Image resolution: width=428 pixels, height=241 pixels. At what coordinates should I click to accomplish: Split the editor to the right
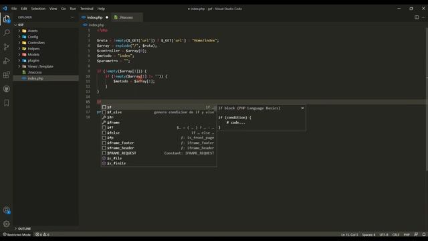click(417, 17)
